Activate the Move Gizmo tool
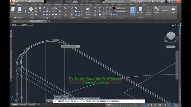Viewport: 191px width, 107px height. 148,11
